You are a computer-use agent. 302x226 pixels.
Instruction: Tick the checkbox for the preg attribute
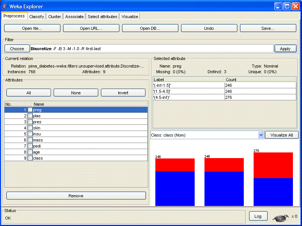click(30, 110)
